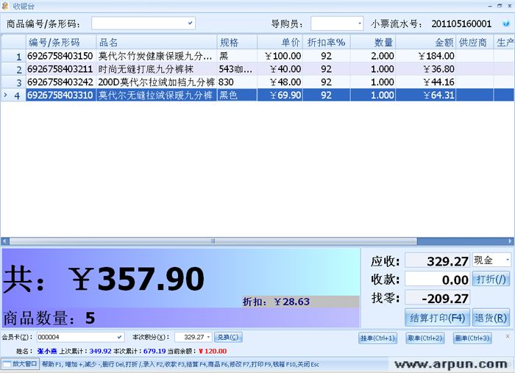
Task: Open the product code/barcode dropdown
Action: click(x=190, y=24)
